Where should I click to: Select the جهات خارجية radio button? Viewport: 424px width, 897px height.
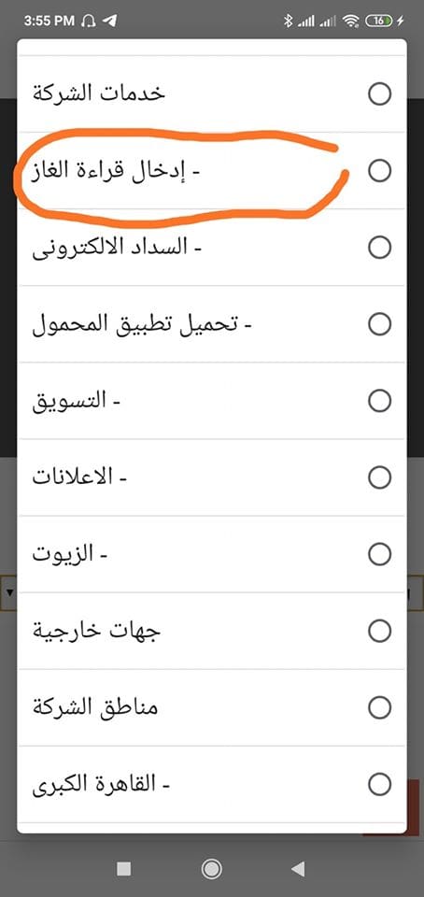[379, 632]
